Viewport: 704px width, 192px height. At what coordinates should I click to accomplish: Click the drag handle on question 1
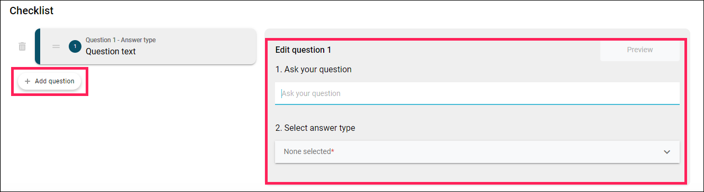coord(56,46)
